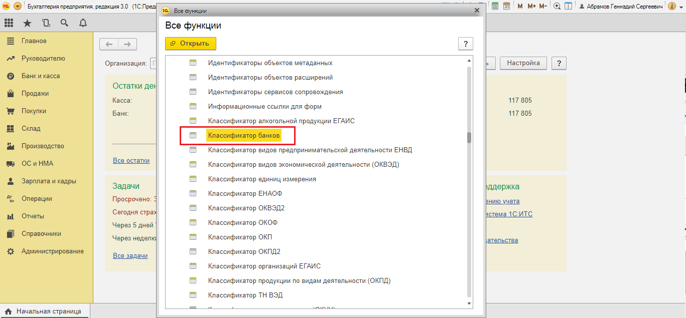686x318 pixels.
Task: Click the M+ memory add button
Action: [x=531, y=6]
